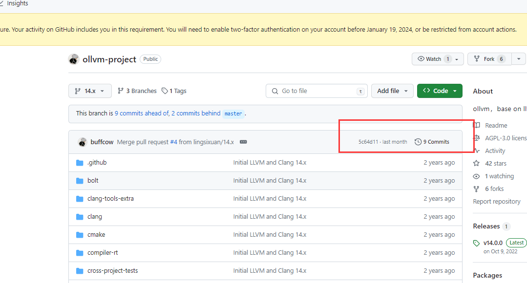
Task: View the 1 Tags link
Action: tap(174, 91)
